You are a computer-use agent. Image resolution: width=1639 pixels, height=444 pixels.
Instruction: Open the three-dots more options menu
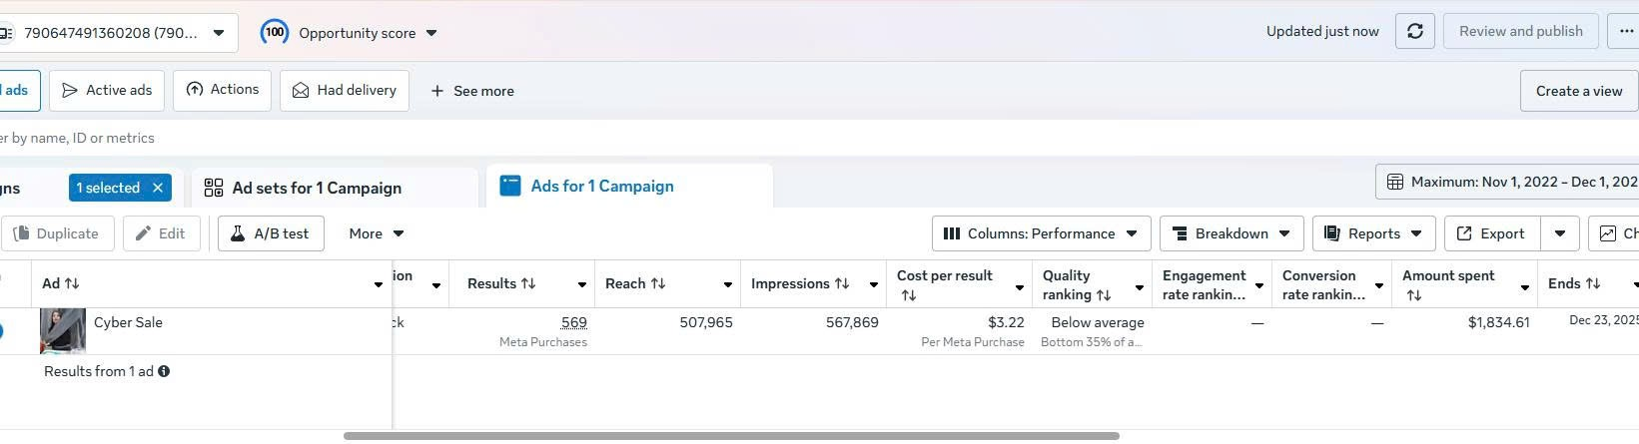(x=1625, y=31)
